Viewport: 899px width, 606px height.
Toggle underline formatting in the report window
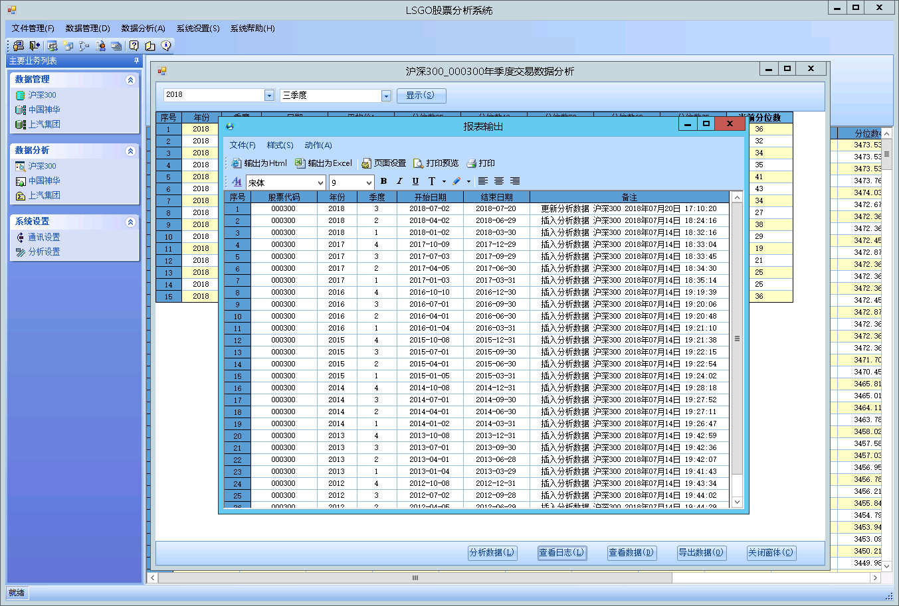pos(415,181)
